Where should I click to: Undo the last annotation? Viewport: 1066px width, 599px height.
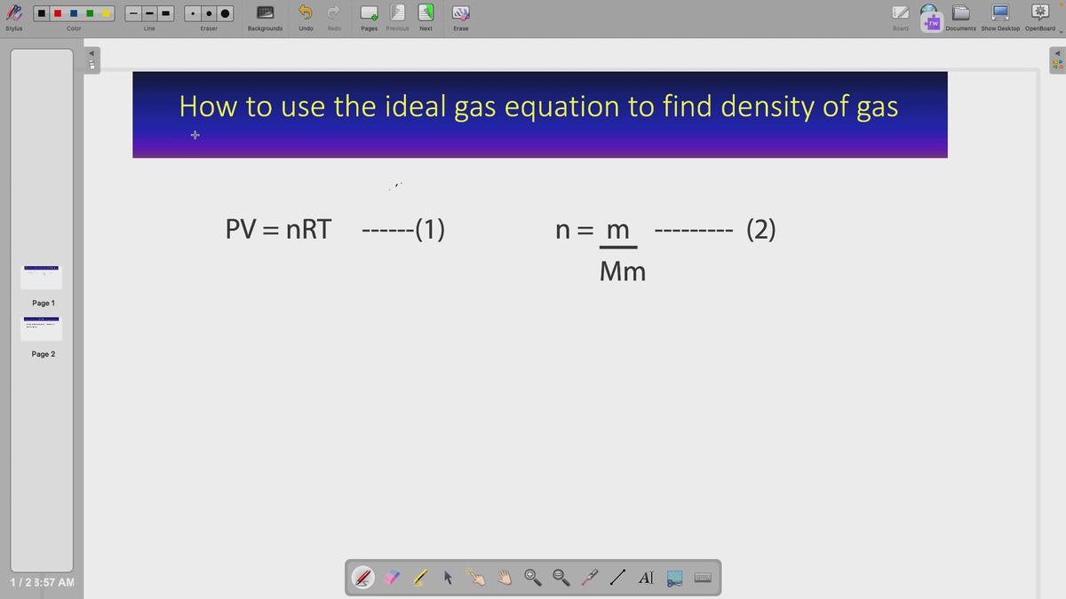click(x=306, y=13)
